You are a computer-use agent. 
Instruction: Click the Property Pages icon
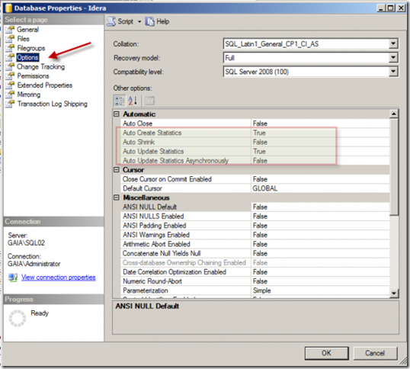[x=149, y=101]
